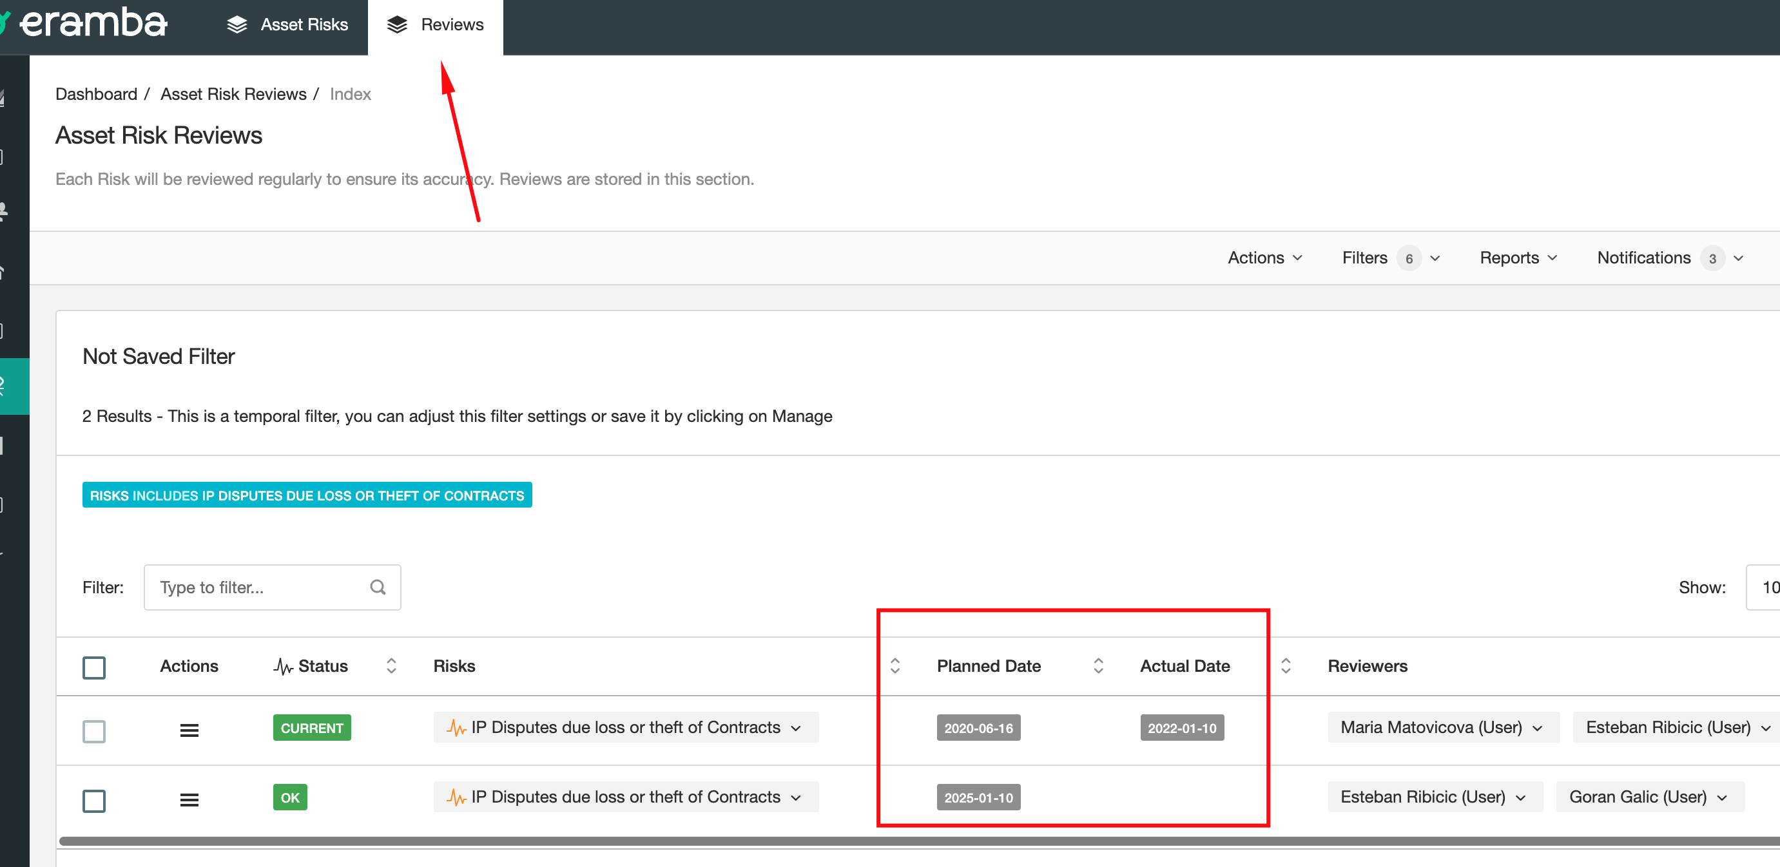This screenshot has height=867, width=1780.
Task: Open the hamburger actions menu for the CURRENT row
Action: [189, 730]
